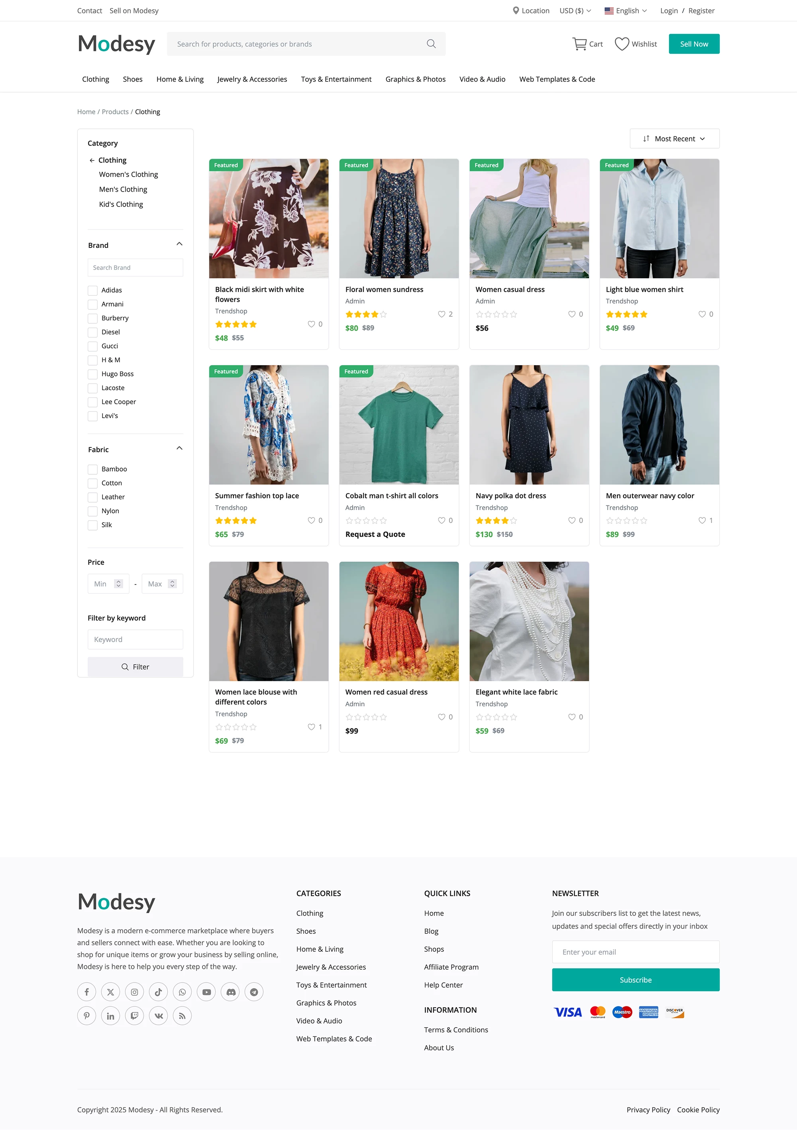Open the shopping Cart icon
The height and width of the screenshot is (1130, 797).
(579, 44)
